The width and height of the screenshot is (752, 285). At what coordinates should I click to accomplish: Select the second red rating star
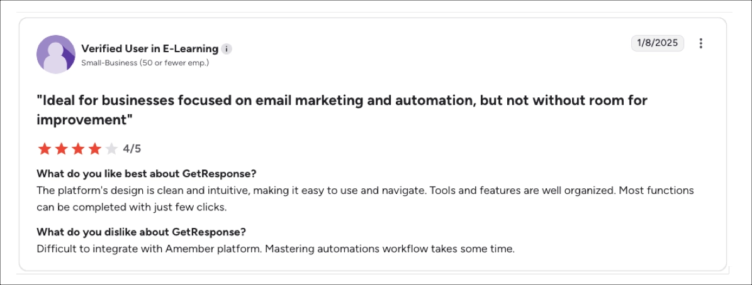point(61,149)
